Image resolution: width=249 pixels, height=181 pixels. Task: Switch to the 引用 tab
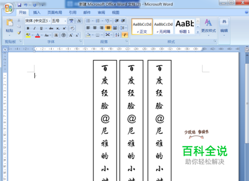[x=73, y=12]
